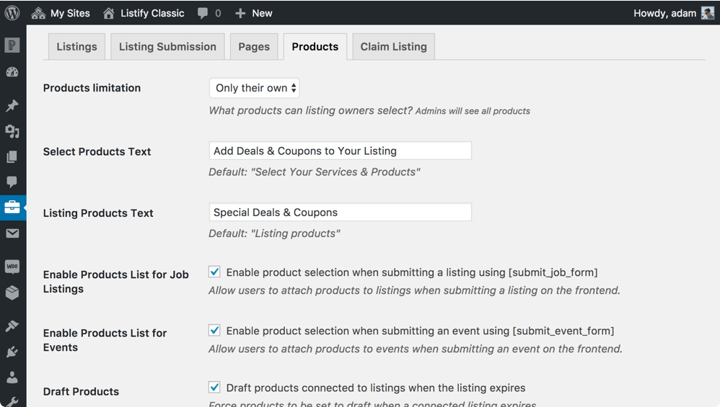720x407 pixels.
Task: Open the New content menu
Action: 253,13
